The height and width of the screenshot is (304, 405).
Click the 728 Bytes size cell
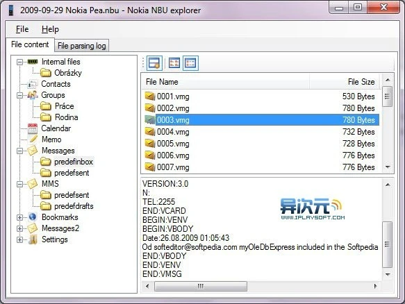click(358, 144)
